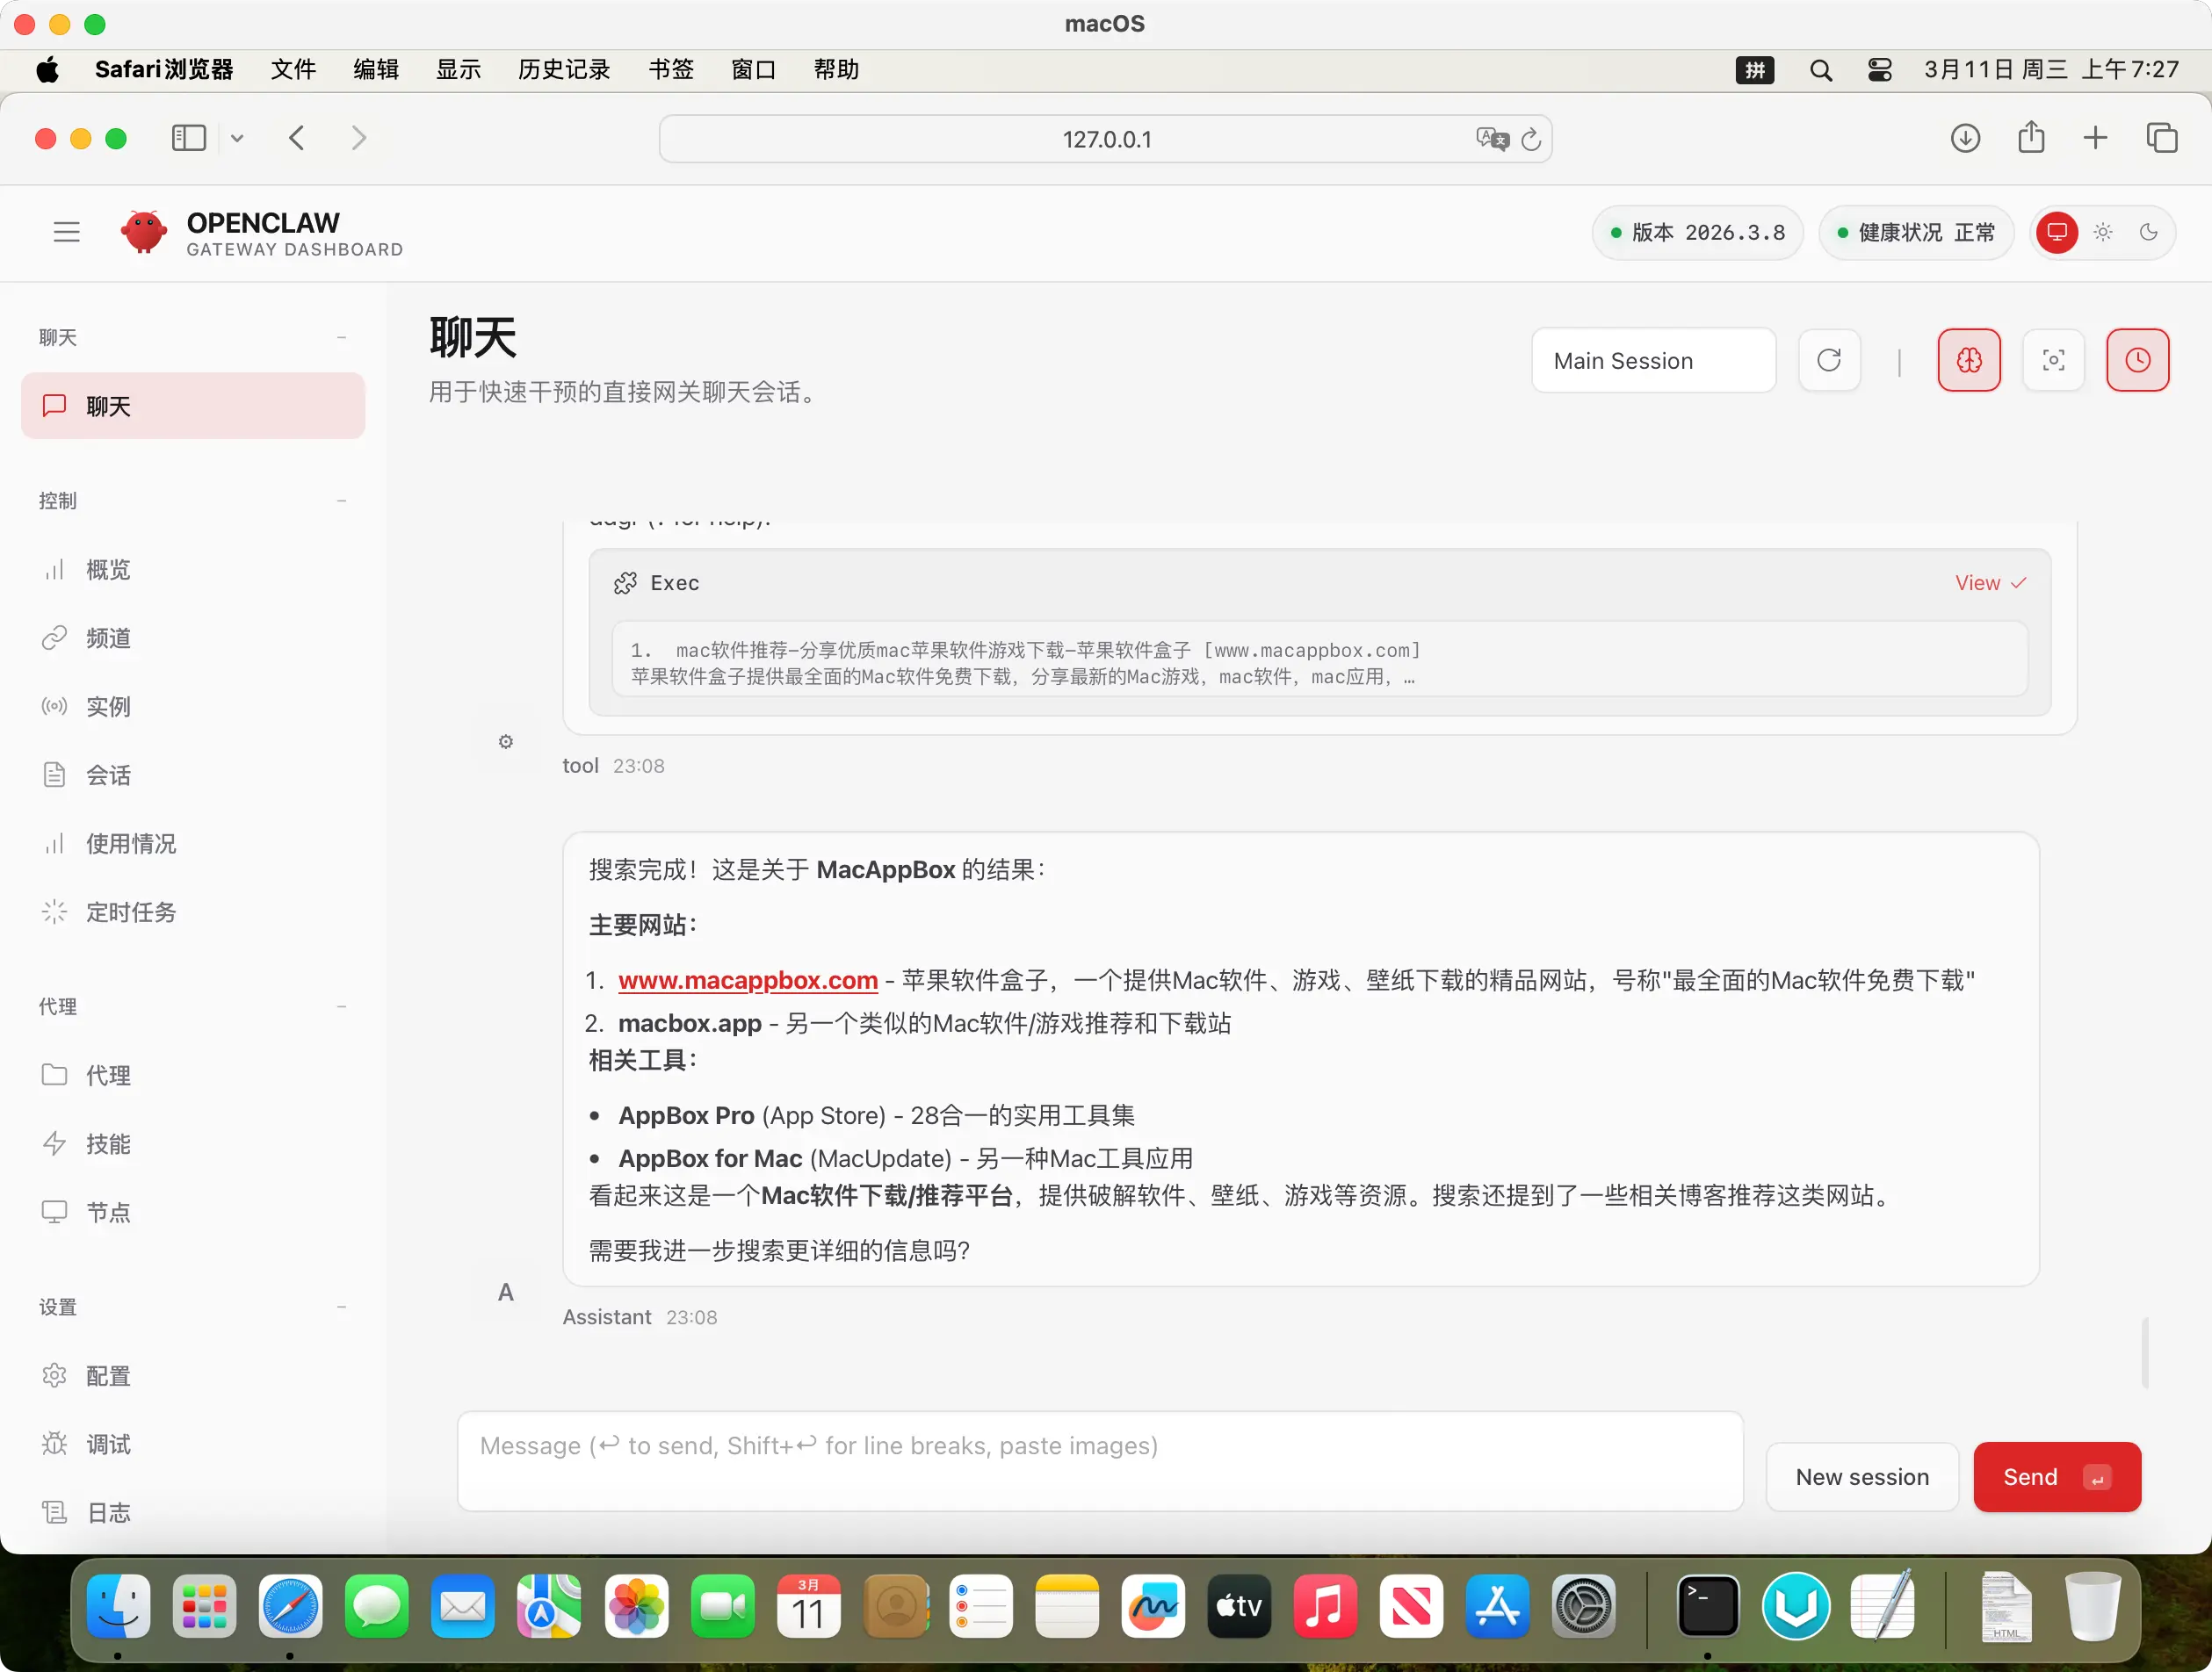This screenshot has width=2212, height=1672.
Task: Collapse the 设置 sidebar section
Action: (342, 1308)
